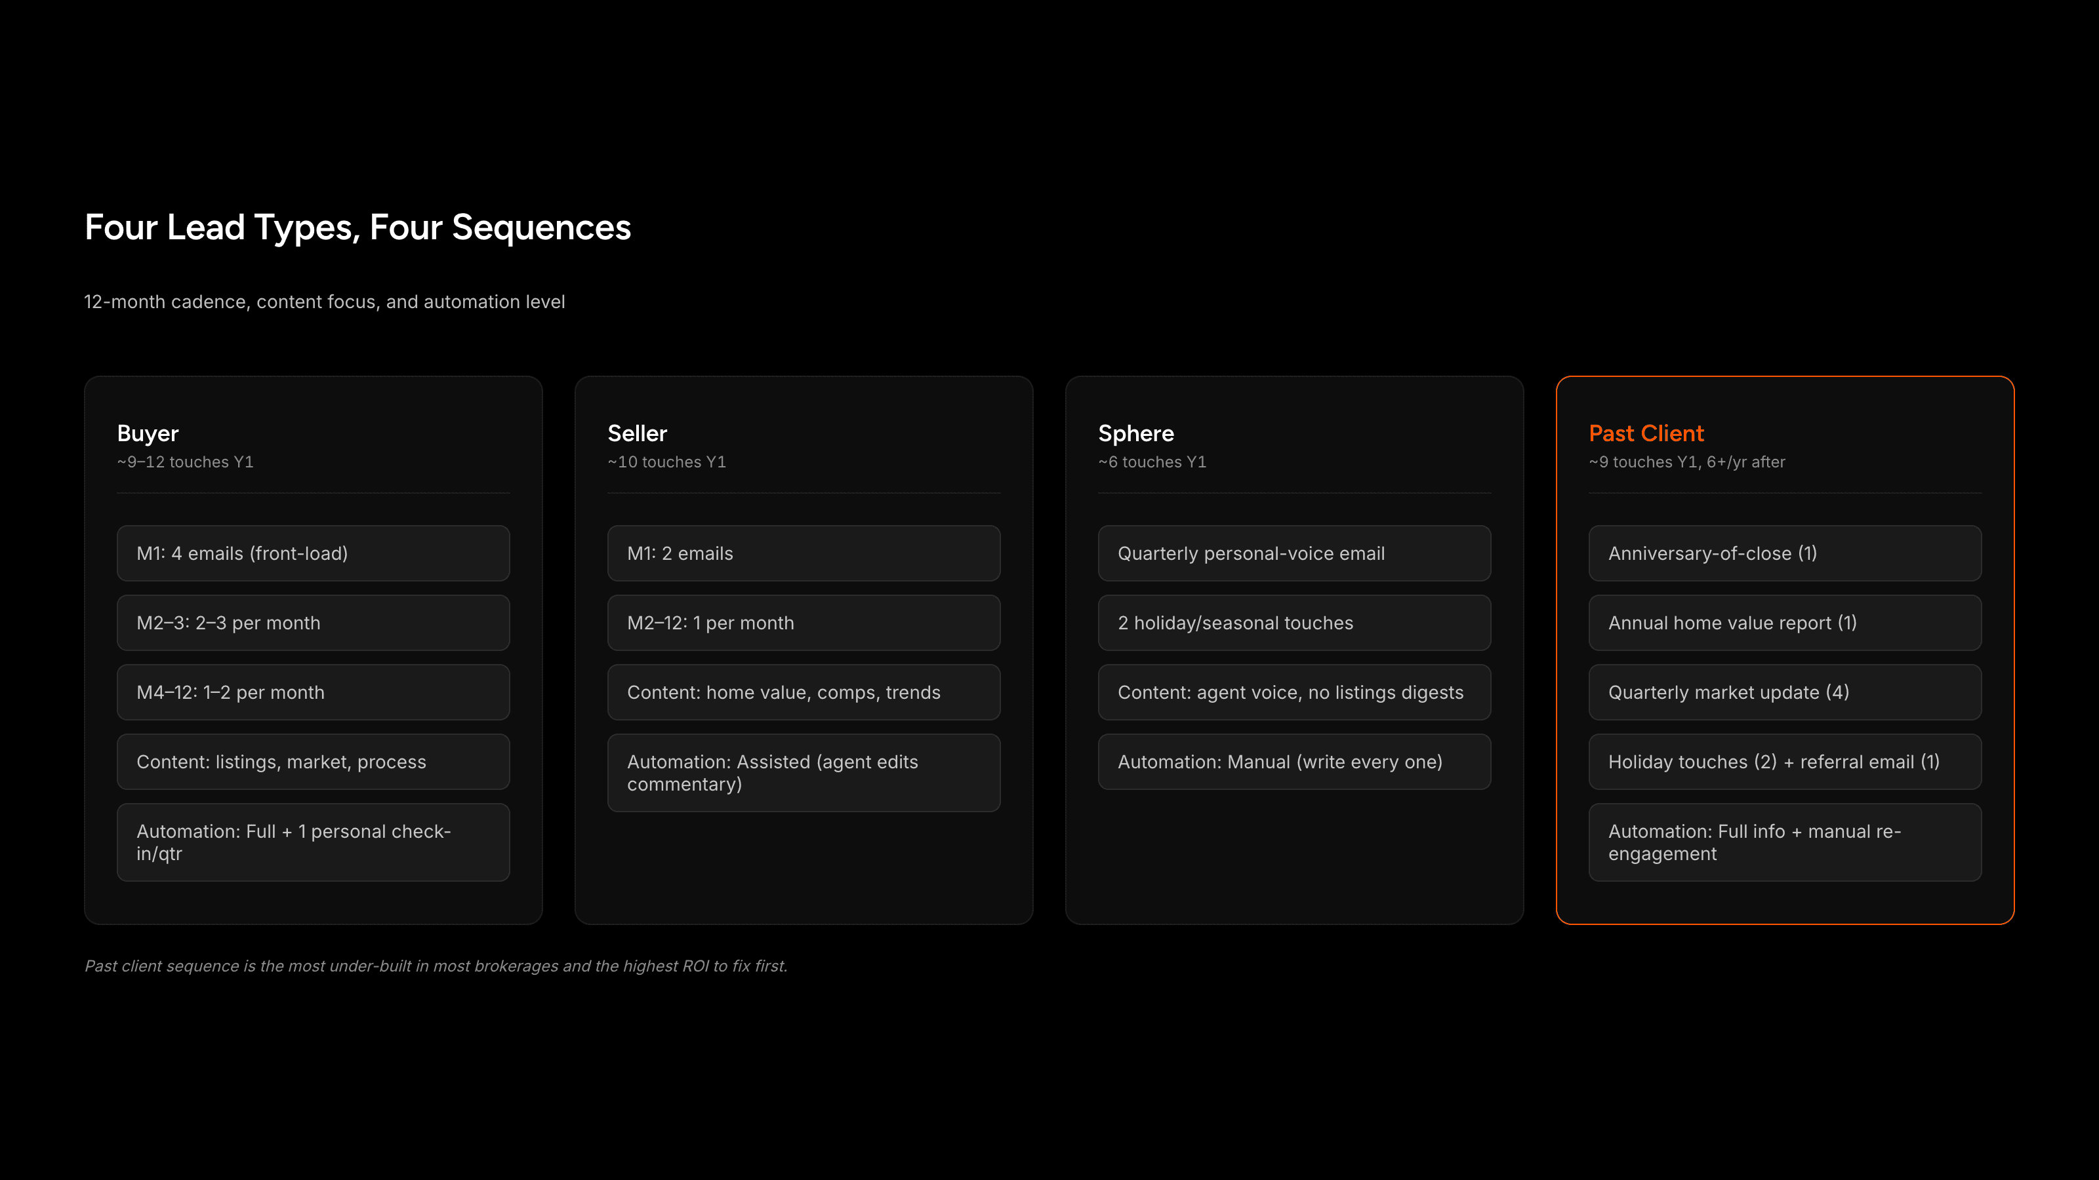Click '~6 touches Y1' under Sphere

pyautogui.click(x=1152, y=462)
